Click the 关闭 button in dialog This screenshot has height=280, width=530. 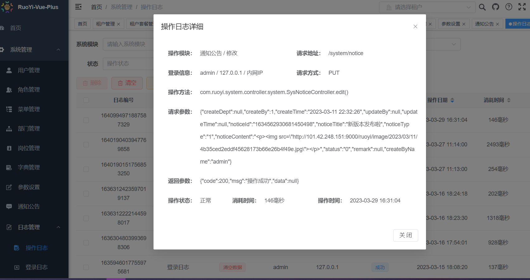[405, 235]
